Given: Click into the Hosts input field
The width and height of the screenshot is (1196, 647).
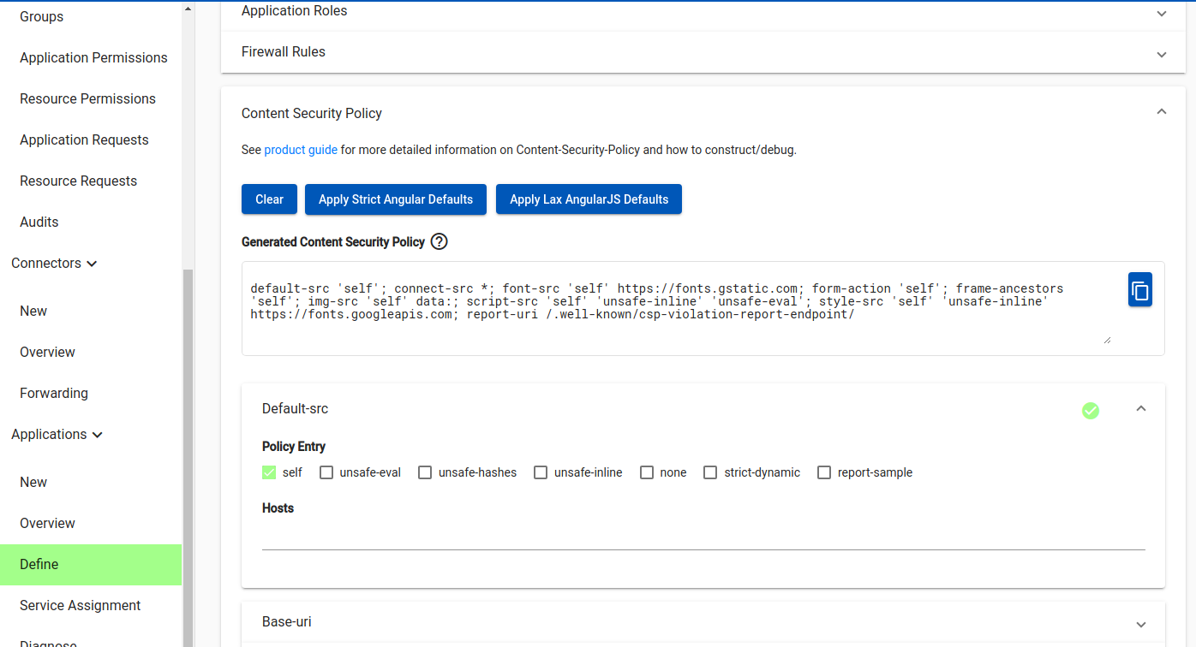Looking at the screenshot, I should (703, 537).
